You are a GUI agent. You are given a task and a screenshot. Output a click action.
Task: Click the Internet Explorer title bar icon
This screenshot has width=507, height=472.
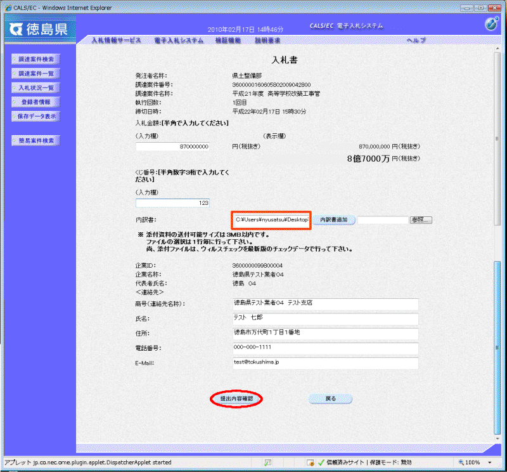tap(8, 7)
